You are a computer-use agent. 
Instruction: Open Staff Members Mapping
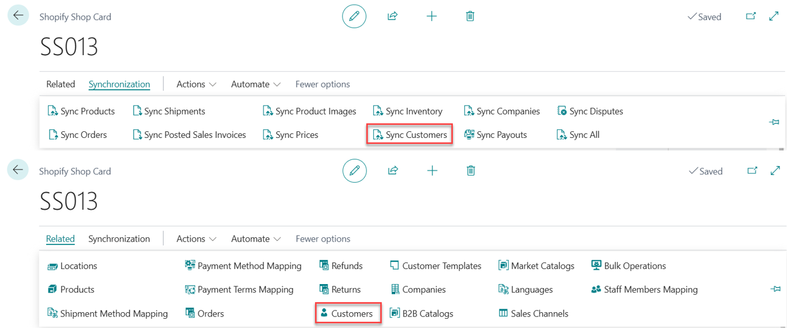click(644, 289)
